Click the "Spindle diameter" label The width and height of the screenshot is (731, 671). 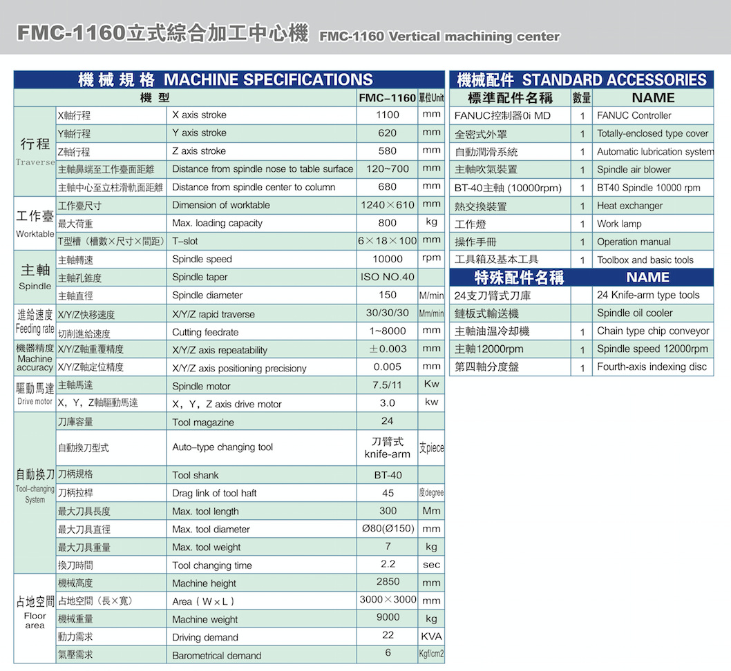point(207,295)
